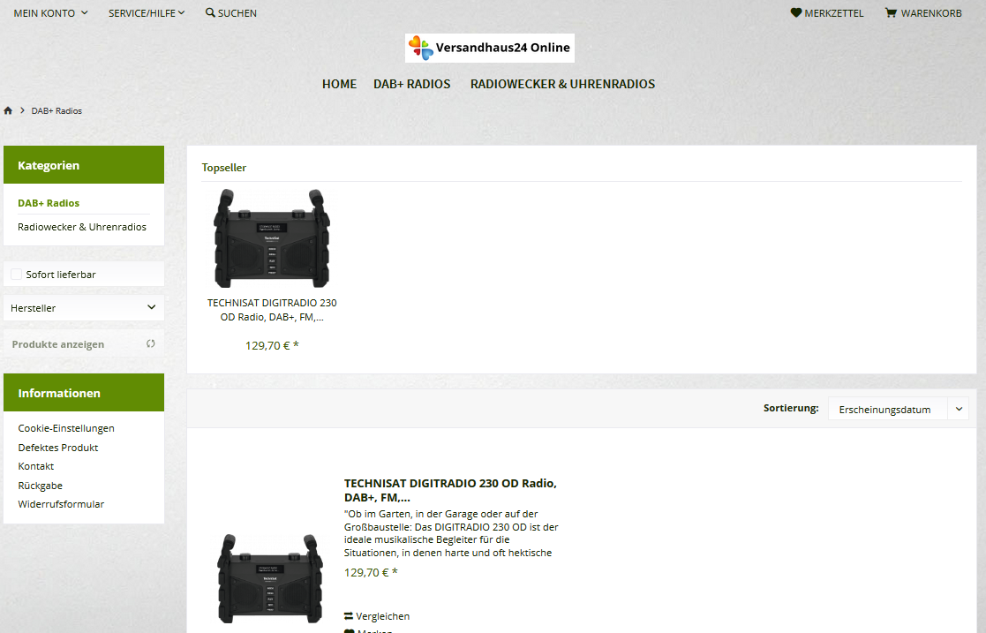
Task: Open the Widerrufsformular link
Action: 61,504
